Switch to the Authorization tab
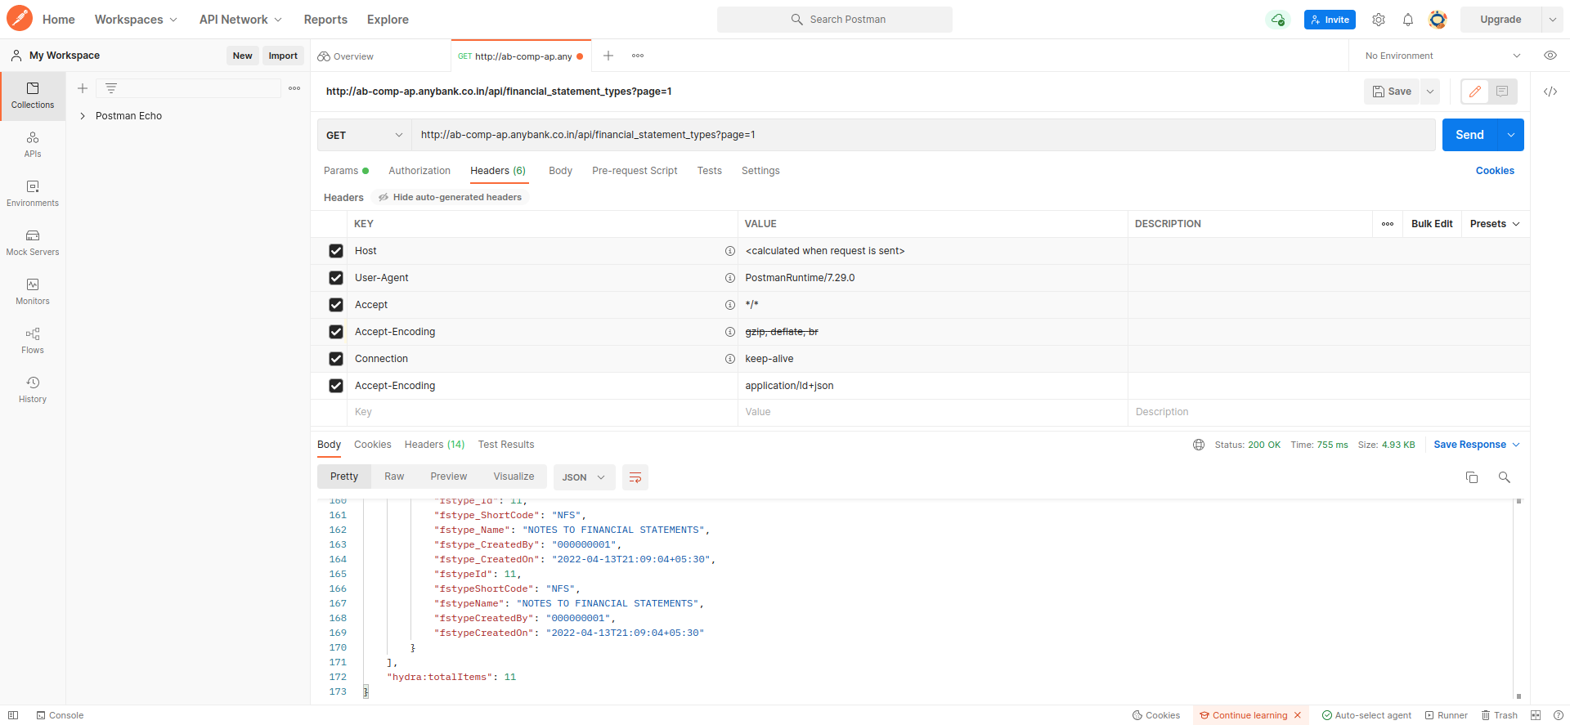 click(x=419, y=171)
